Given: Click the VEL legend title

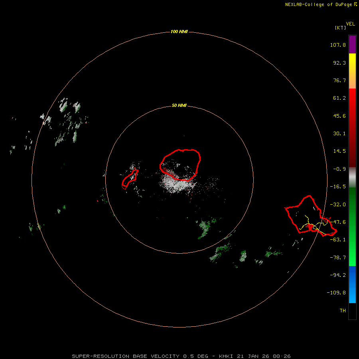Looking at the screenshot, I should point(350,24).
